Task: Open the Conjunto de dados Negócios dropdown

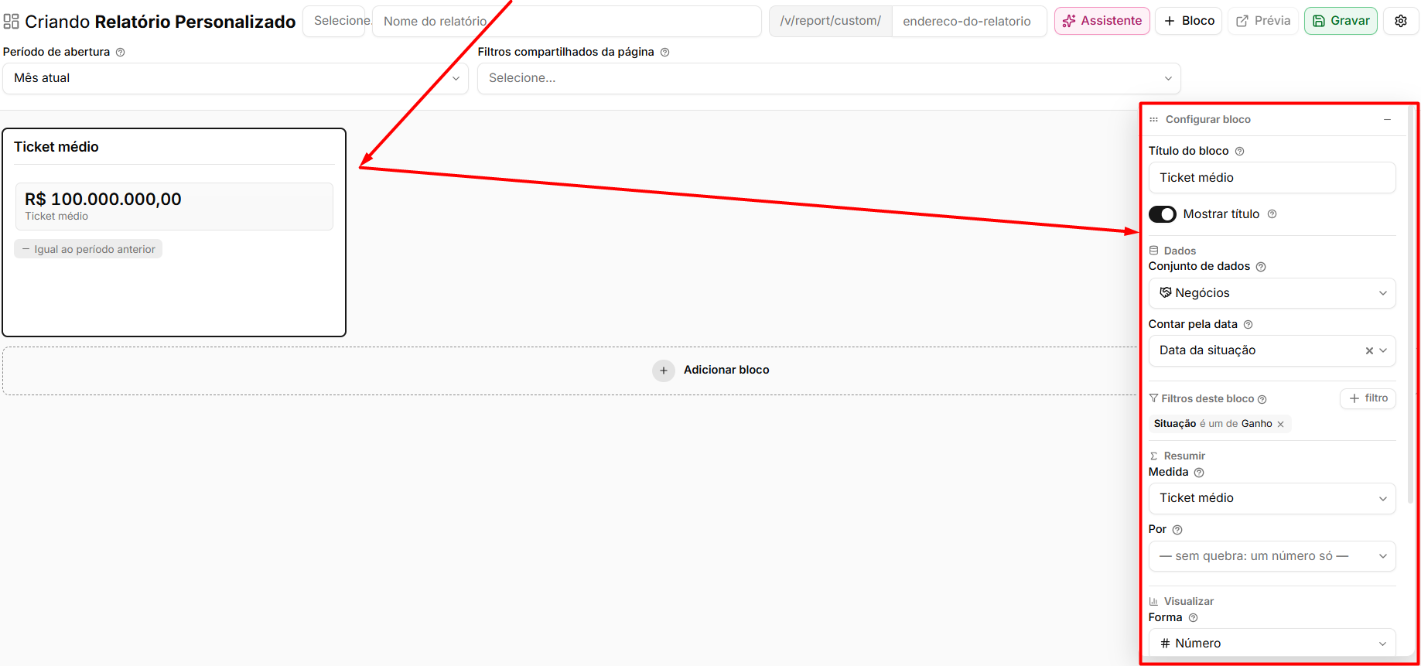Action: coord(1272,293)
